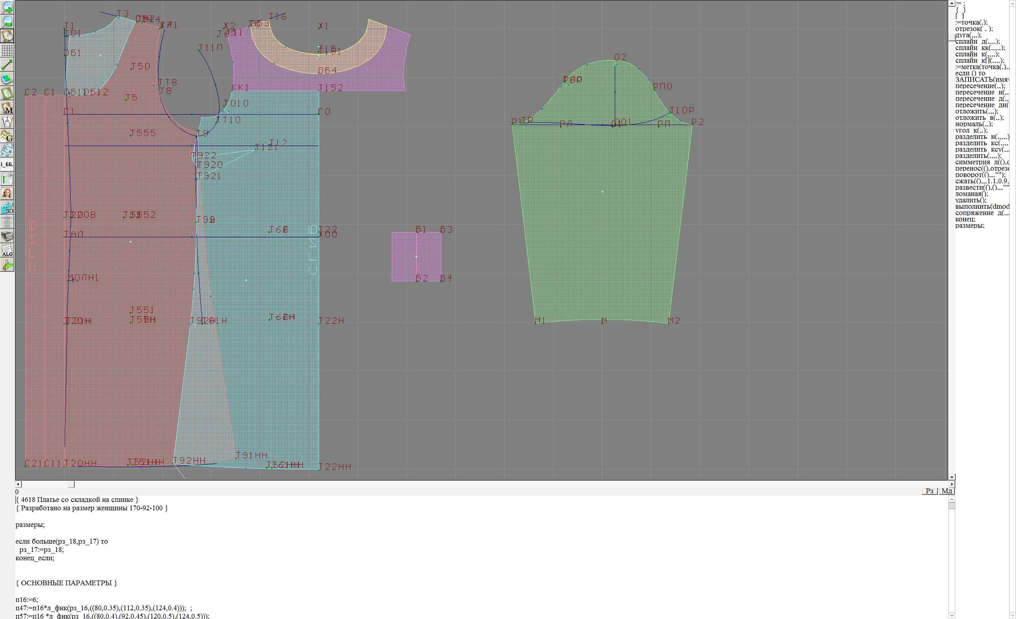Image resolution: width=1016 pixels, height=619 pixels.
Task: Toggle the grid display icon
Action: coord(7,50)
